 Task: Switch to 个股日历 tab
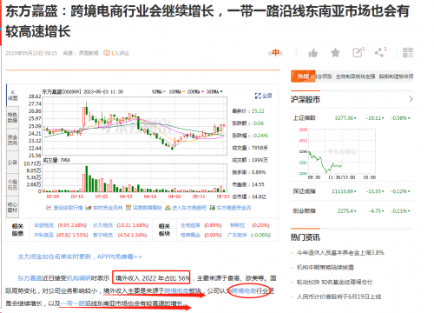click(12, 184)
